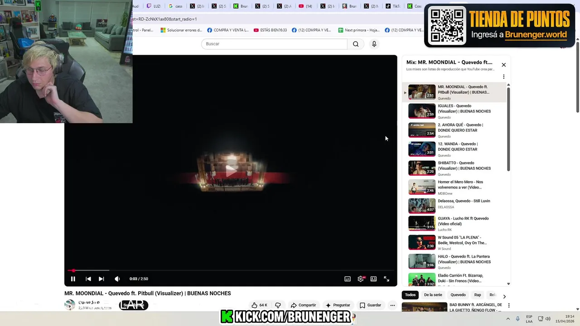Start voice search with microphone icon
Screen dimensions: 580x326
(374, 44)
